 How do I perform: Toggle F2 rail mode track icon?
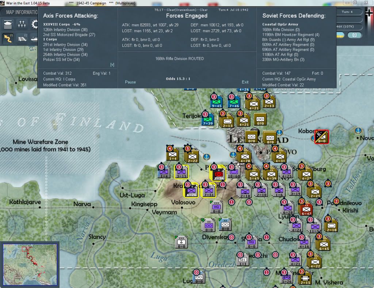[x=22, y=38]
